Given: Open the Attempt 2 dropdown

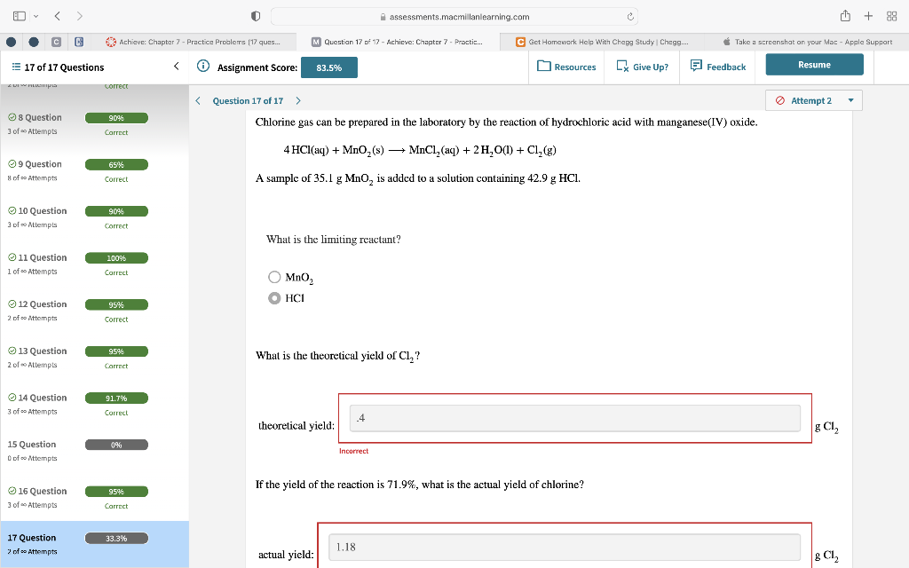Looking at the screenshot, I should pyautogui.click(x=814, y=100).
